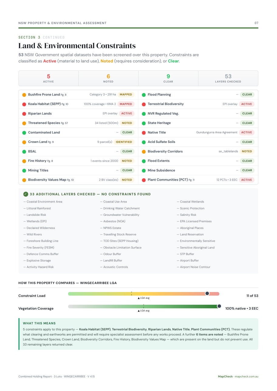Click the orange dot beside Bushfire Prone Land
Image resolution: width=277 pixels, height=391 pixels.
(24, 95)
